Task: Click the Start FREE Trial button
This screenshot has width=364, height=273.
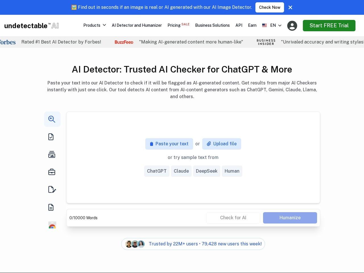Action: click(x=329, y=25)
